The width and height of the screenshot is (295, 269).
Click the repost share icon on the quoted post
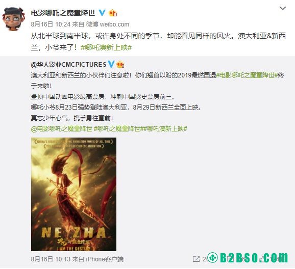(196, 259)
